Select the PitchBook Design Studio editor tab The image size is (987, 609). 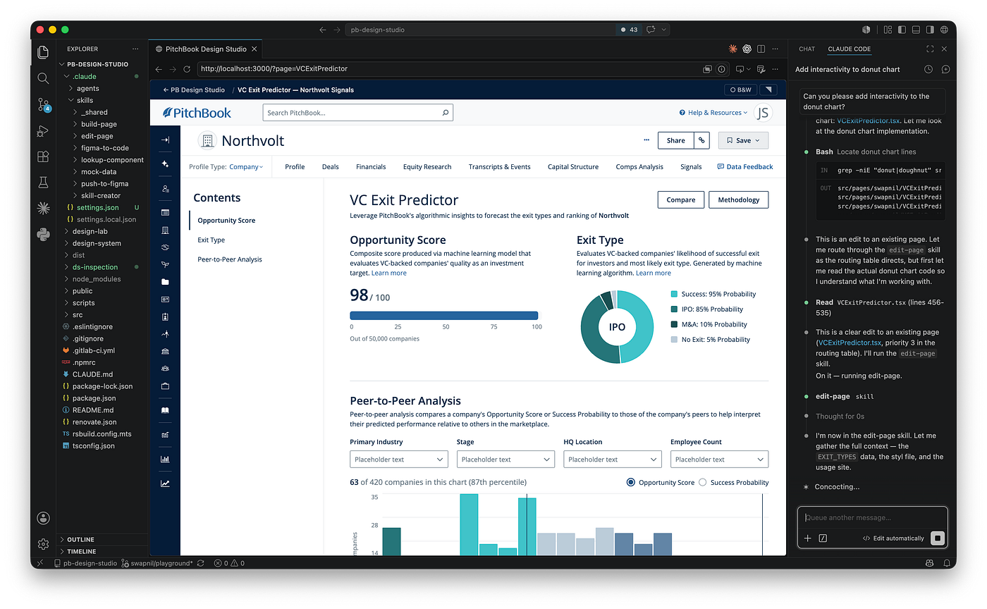(x=206, y=49)
